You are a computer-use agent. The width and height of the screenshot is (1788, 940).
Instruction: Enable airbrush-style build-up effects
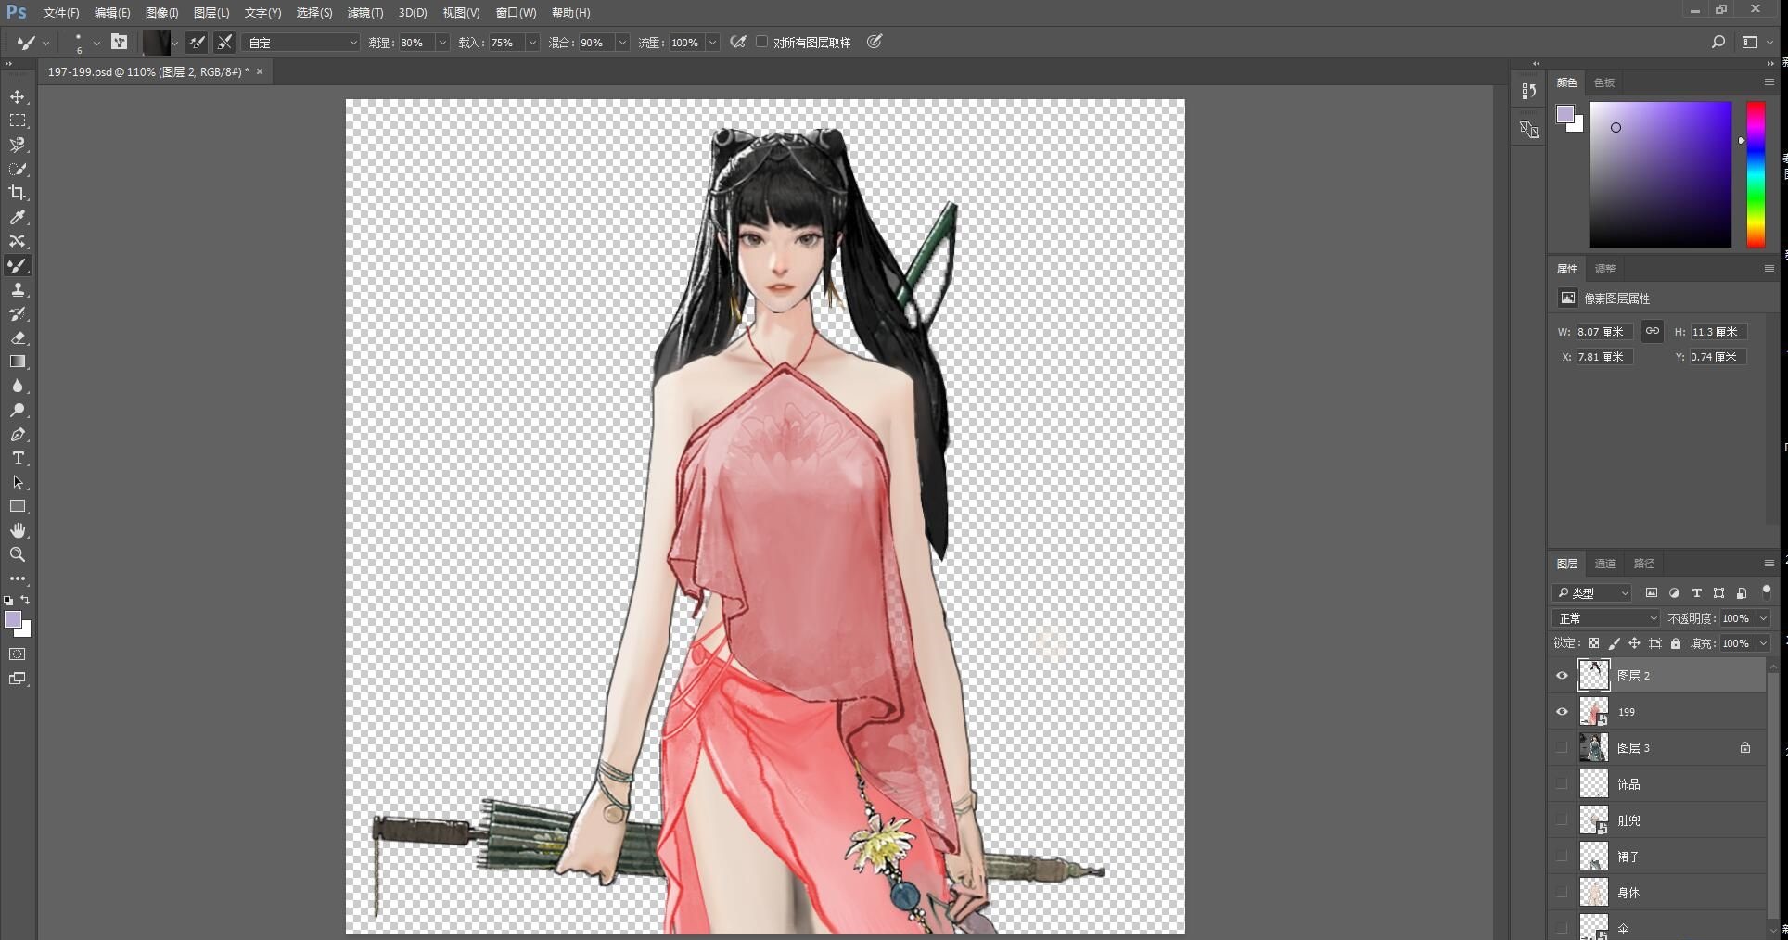pos(738,42)
